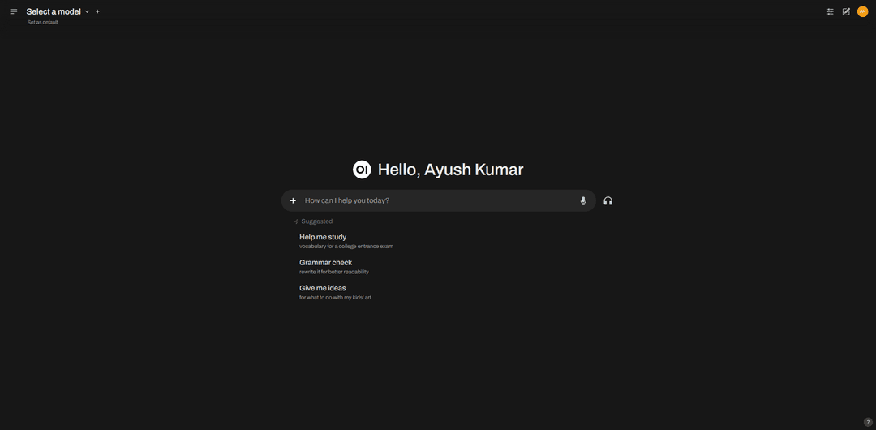This screenshot has width=876, height=430.
Task: Click the 'rewrite it for better readability' subtitle
Action: pyautogui.click(x=334, y=272)
